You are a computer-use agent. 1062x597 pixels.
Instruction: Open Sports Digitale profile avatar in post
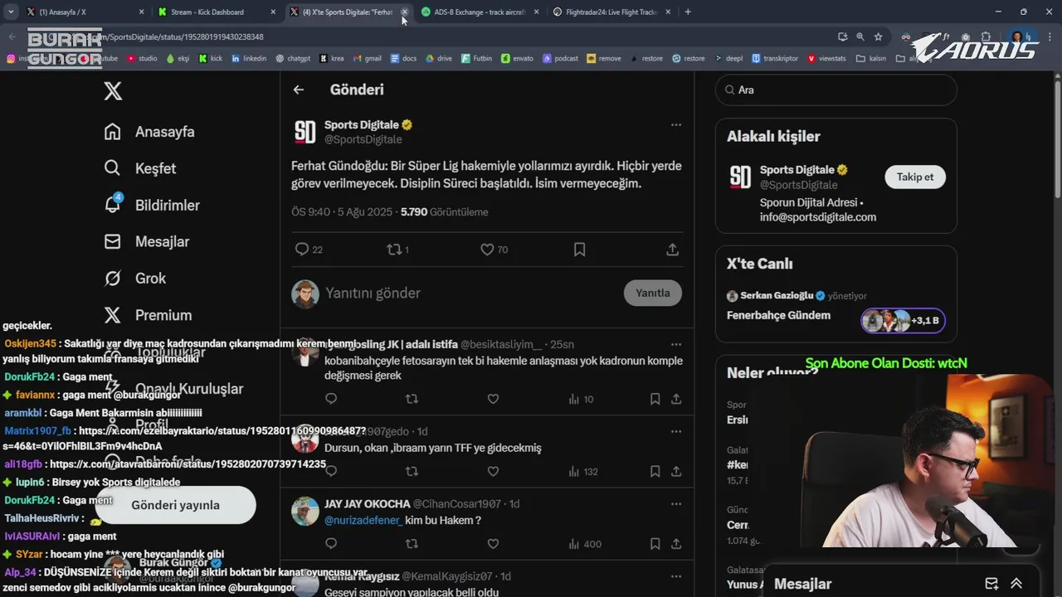[304, 132]
